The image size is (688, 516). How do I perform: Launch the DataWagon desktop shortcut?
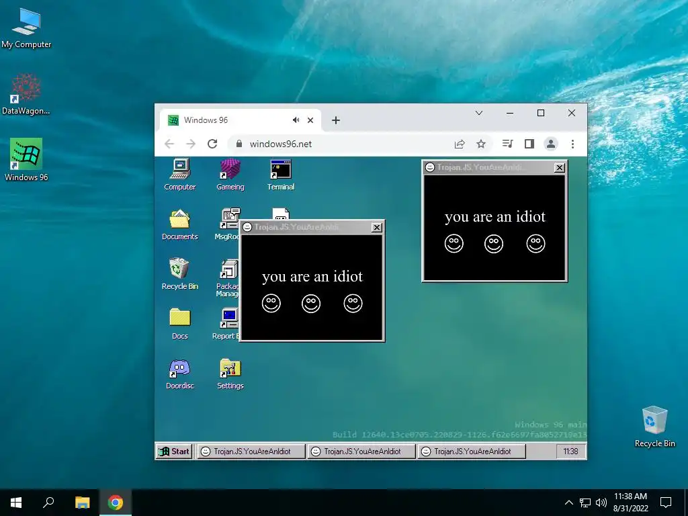tap(26, 94)
